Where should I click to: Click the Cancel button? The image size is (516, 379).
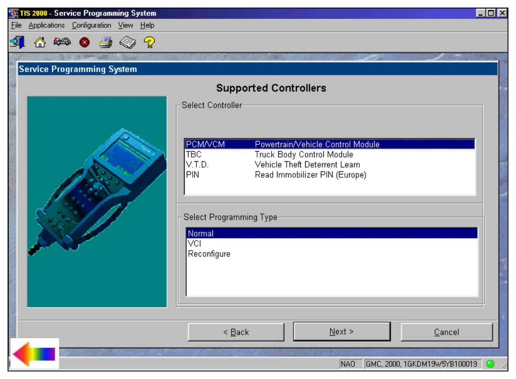tap(446, 332)
